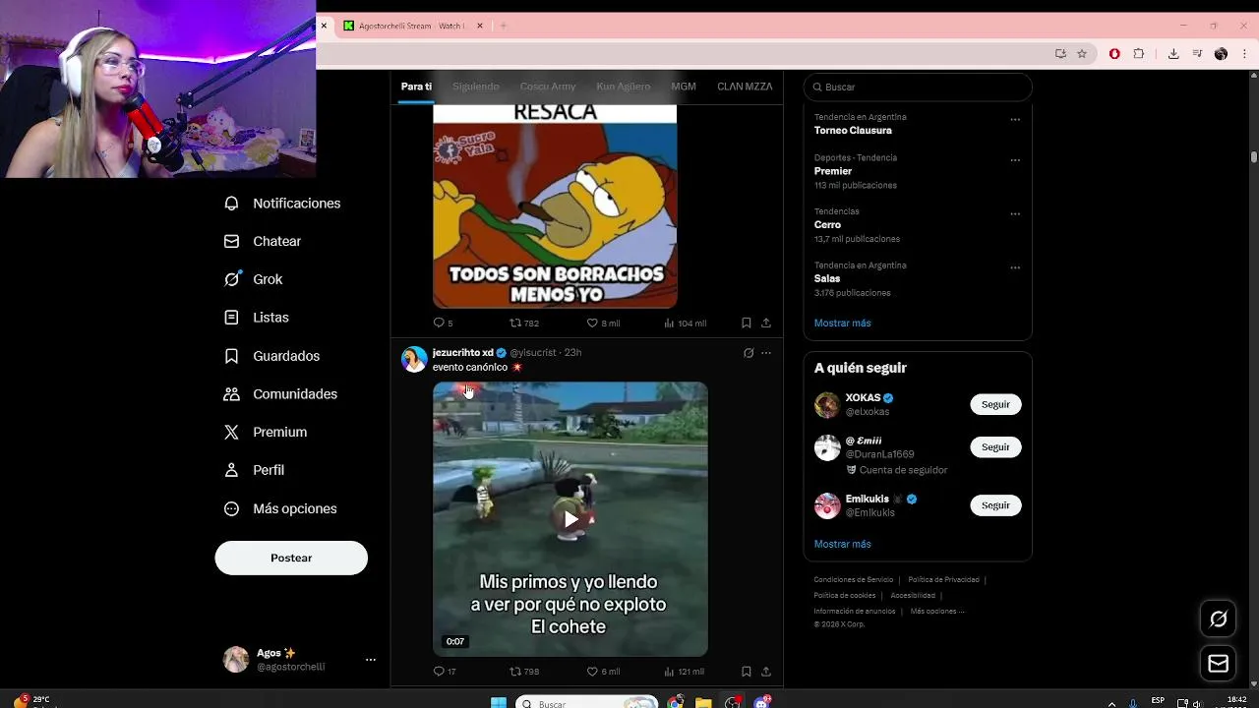Play the cohete video in the post
This screenshot has width=1259, height=708.
tap(570, 519)
